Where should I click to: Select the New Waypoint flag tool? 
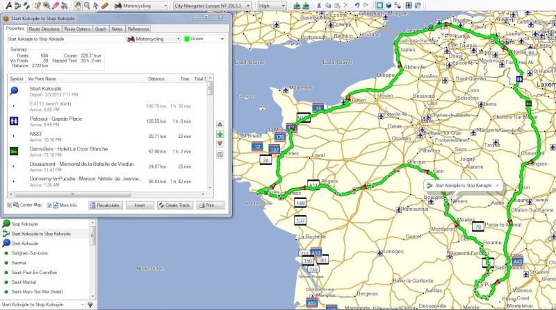pyautogui.click(x=9, y=6)
